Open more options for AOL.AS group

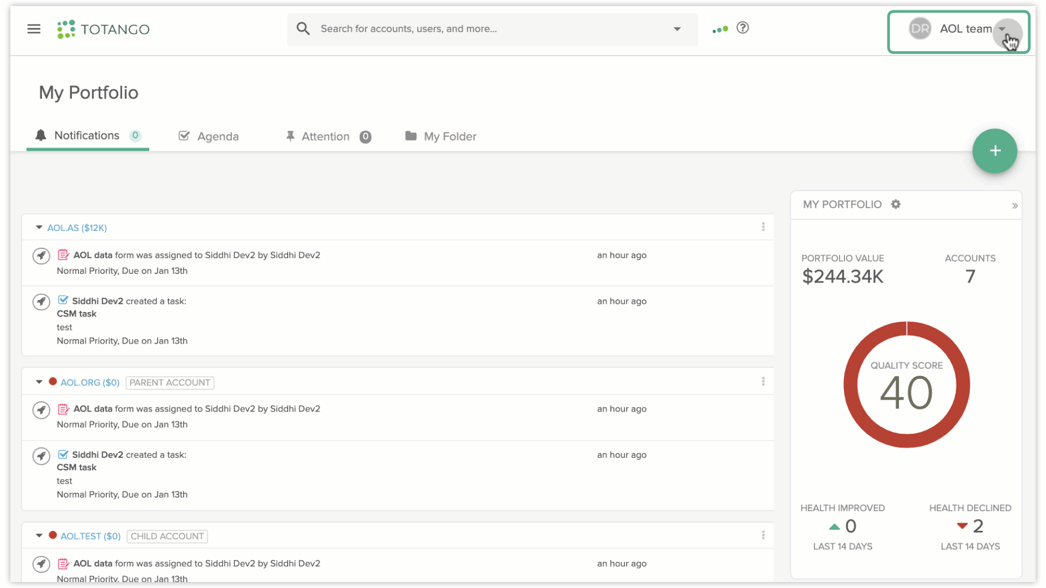(x=763, y=227)
